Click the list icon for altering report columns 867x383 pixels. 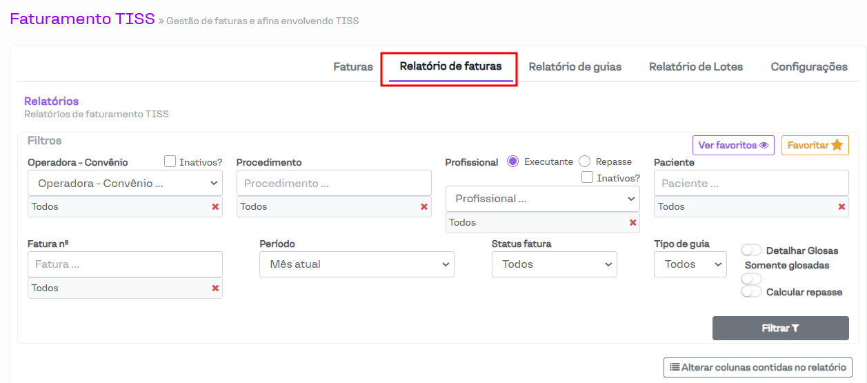click(x=675, y=367)
